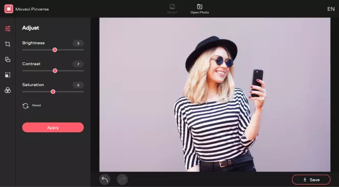Open the color filters circles icon

coord(8,90)
